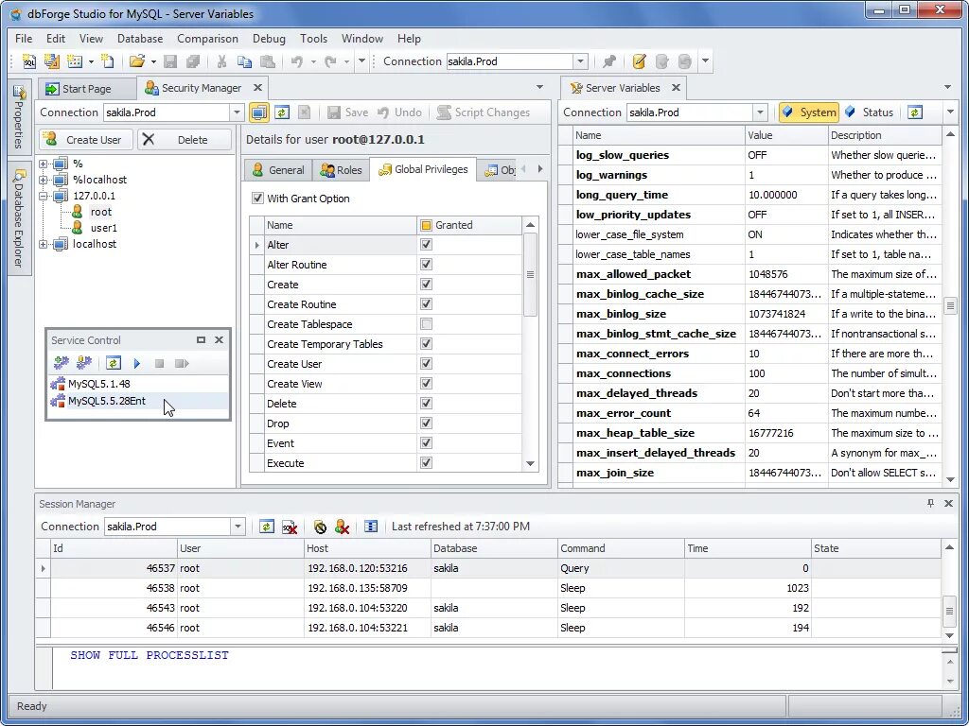Screen dimensions: 969x726
Task: Click the Cut scissors icon in main toolbar
Action: 221,61
